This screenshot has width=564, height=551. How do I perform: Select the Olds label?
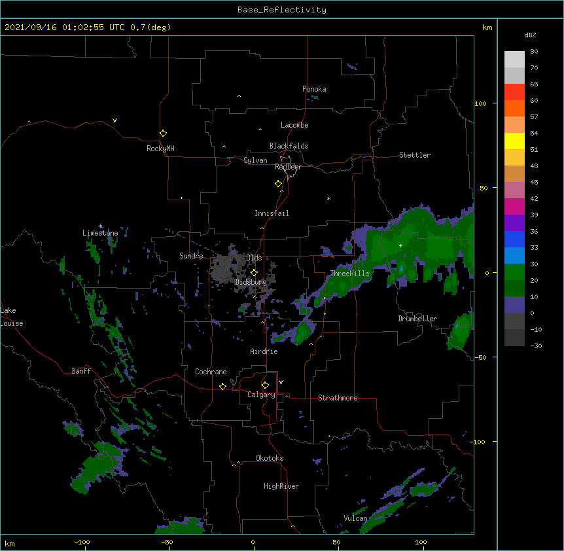tap(254, 258)
